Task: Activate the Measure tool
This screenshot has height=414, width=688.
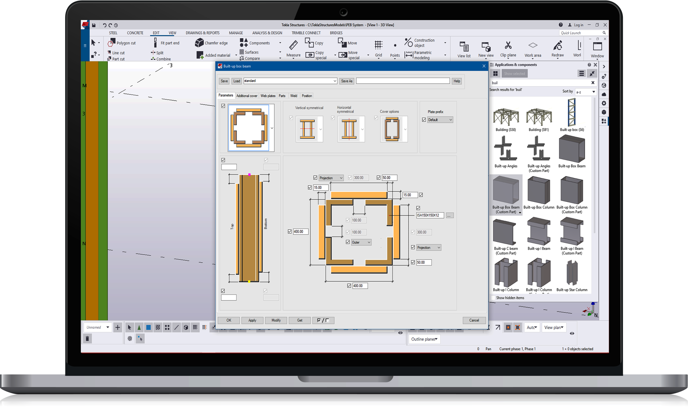Action: point(293,49)
